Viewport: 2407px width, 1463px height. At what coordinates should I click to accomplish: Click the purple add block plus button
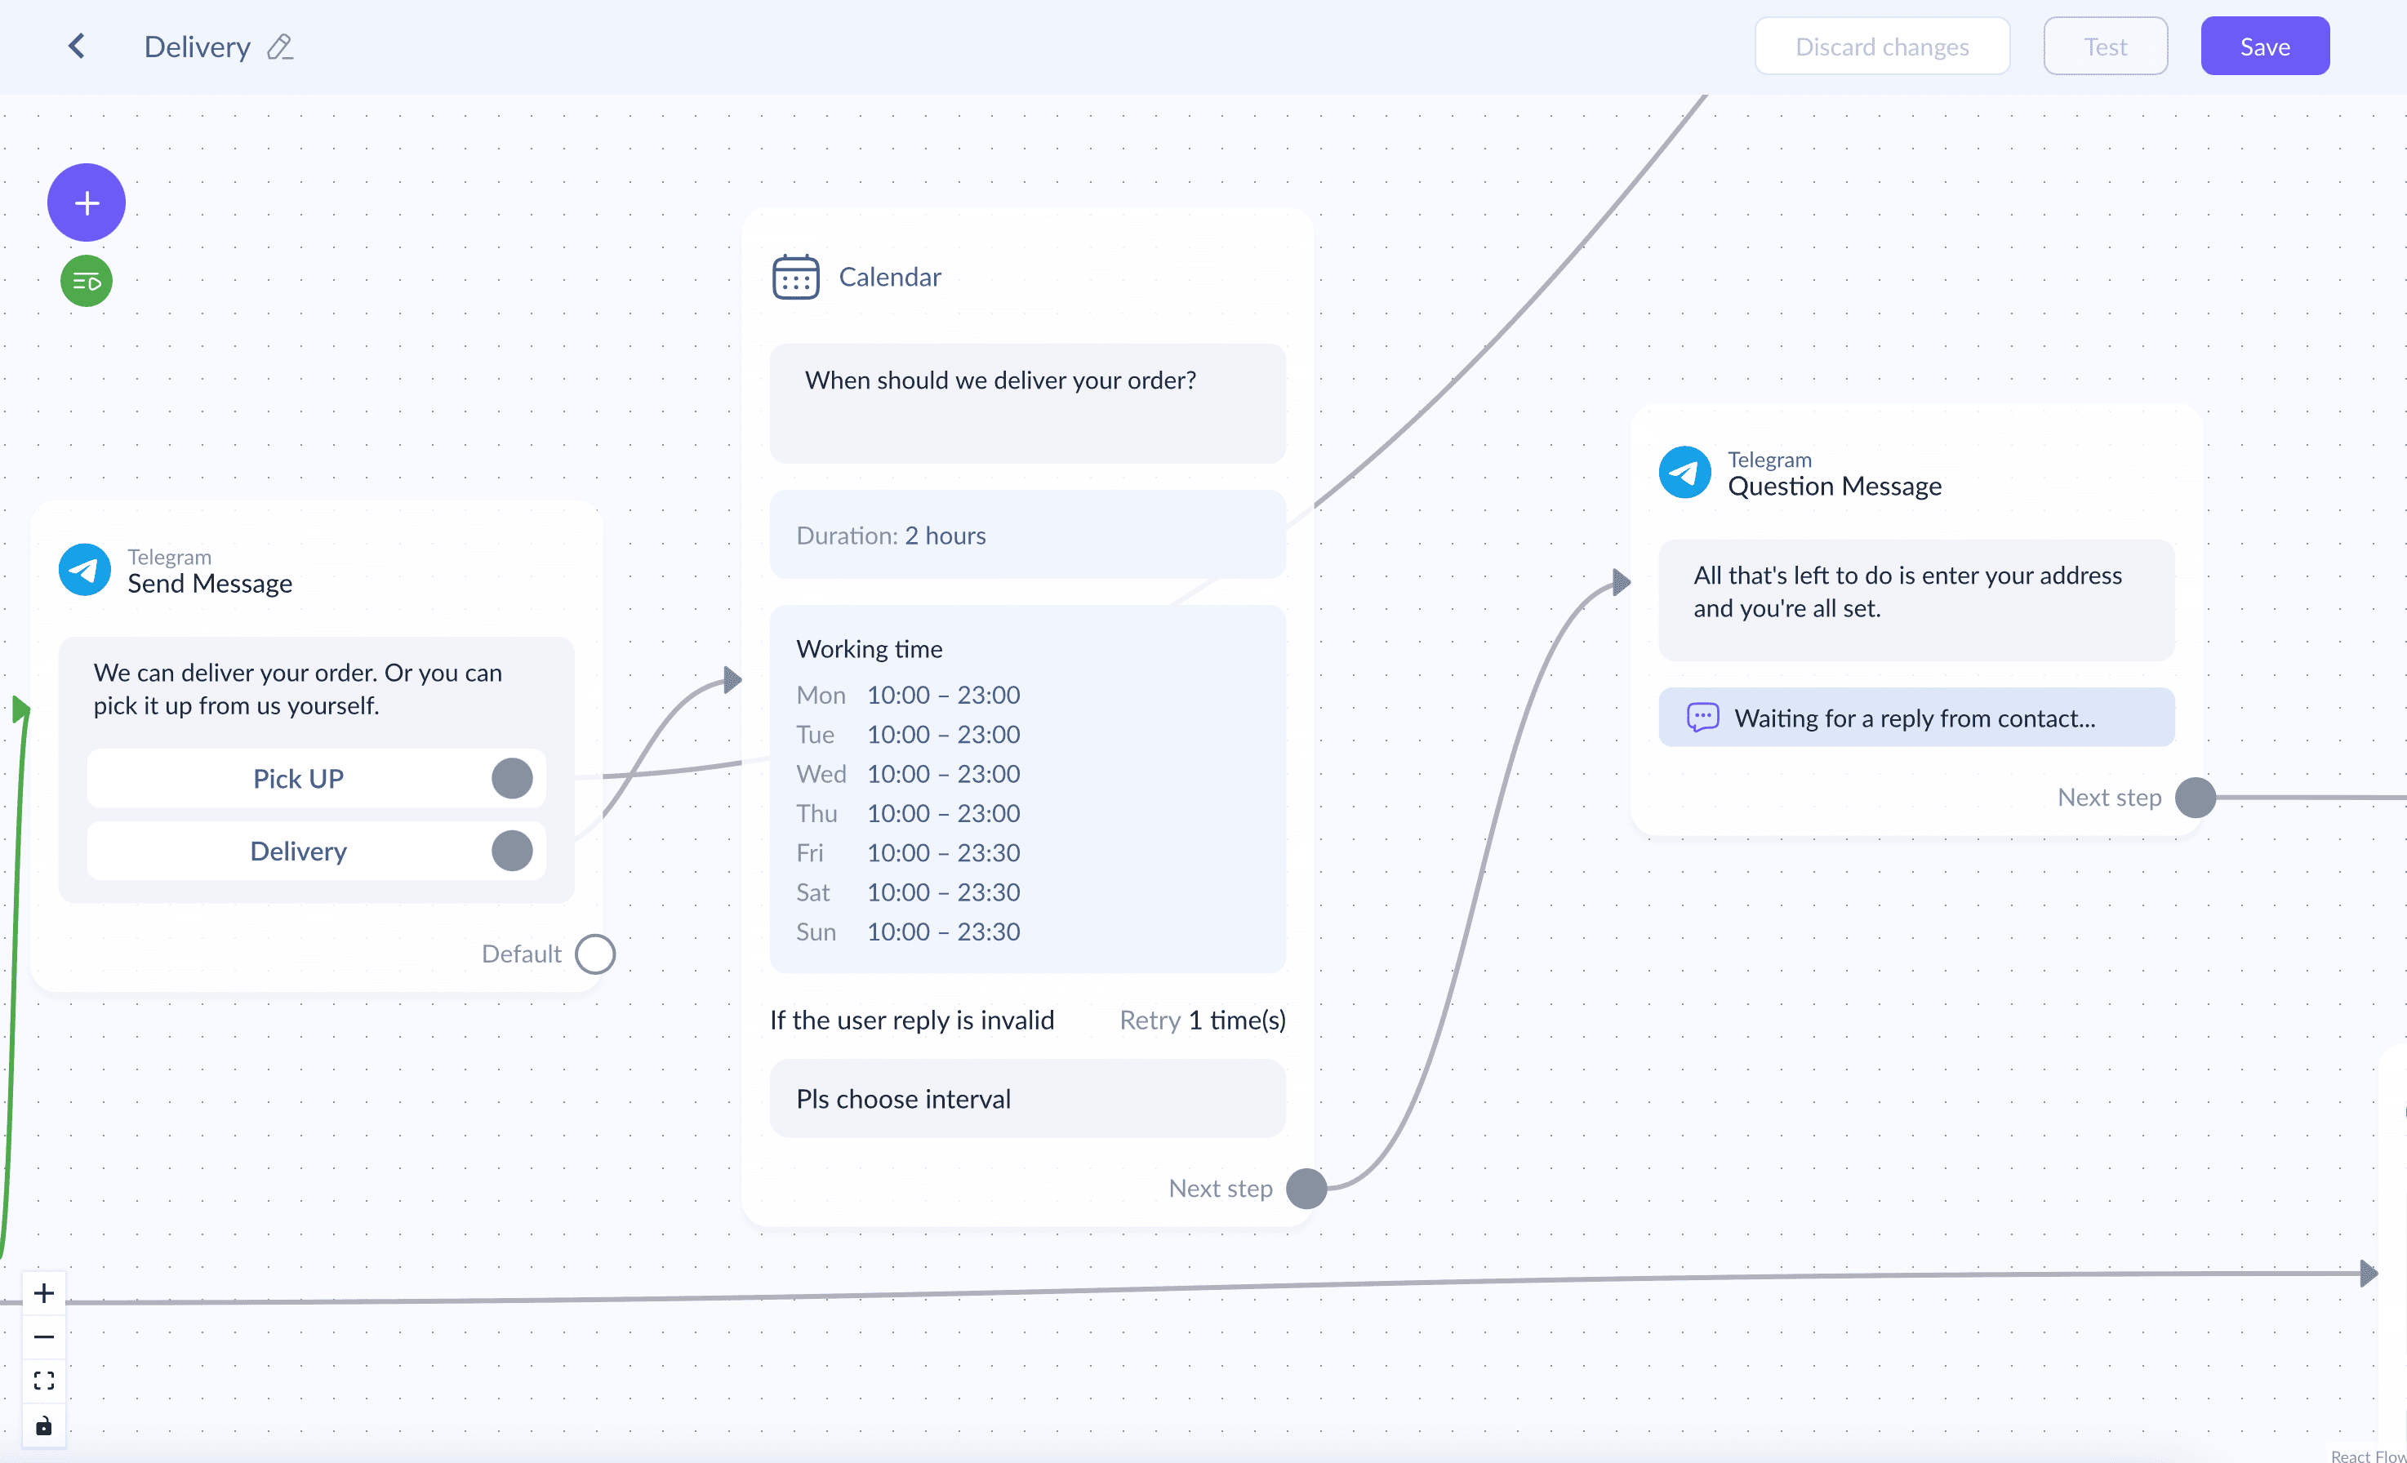pyautogui.click(x=87, y=202)
